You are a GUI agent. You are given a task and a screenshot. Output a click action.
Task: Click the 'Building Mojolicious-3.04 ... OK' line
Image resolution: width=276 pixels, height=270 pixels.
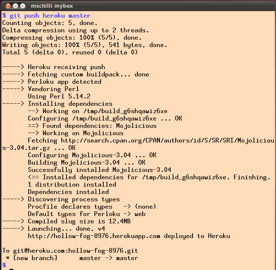[x=87, y=162]
